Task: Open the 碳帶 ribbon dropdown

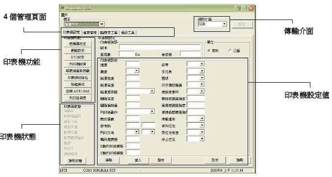Action: (x=202, y=64)
